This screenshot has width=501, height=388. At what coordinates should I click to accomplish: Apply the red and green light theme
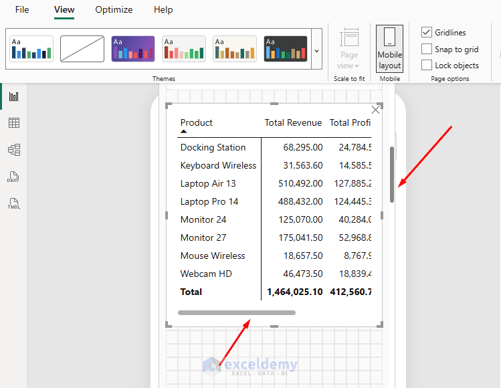184,49
